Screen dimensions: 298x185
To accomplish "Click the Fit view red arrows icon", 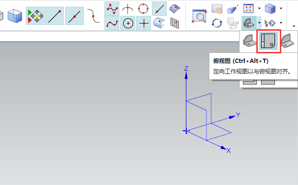I will coord(248,9).
